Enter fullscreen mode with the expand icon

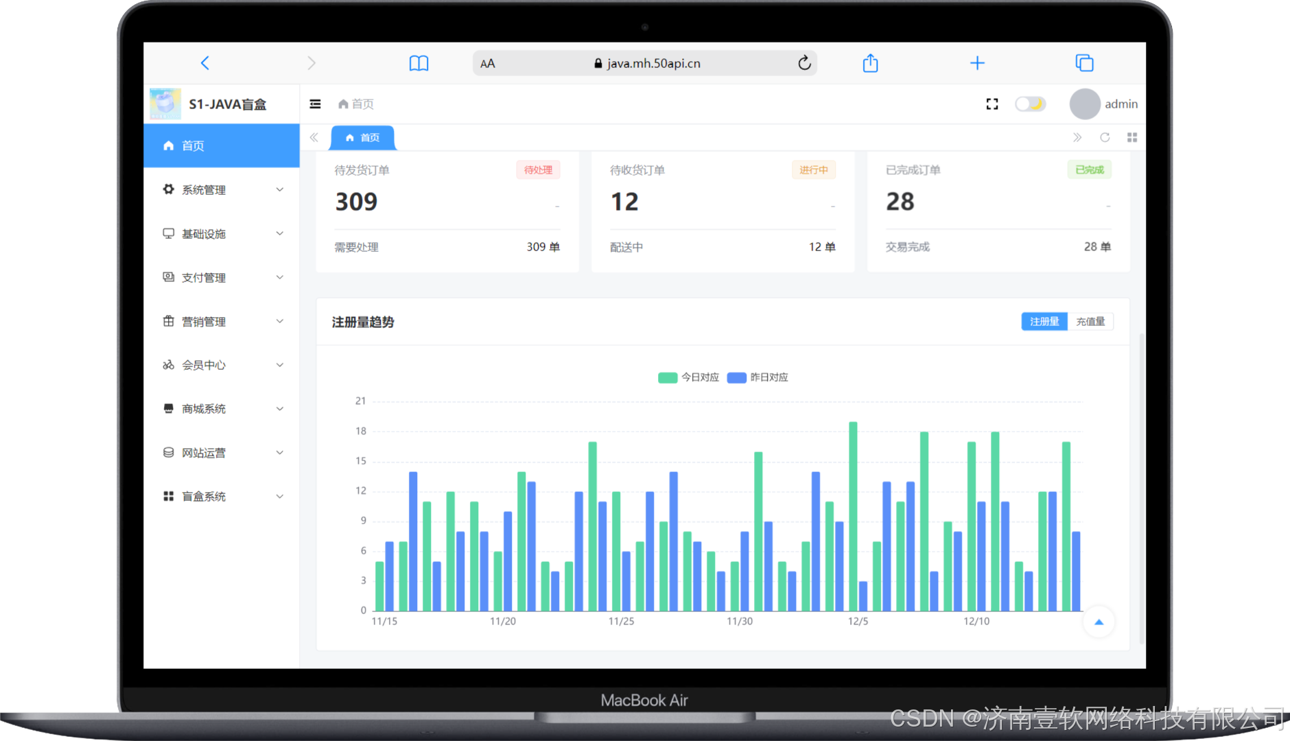992,104
